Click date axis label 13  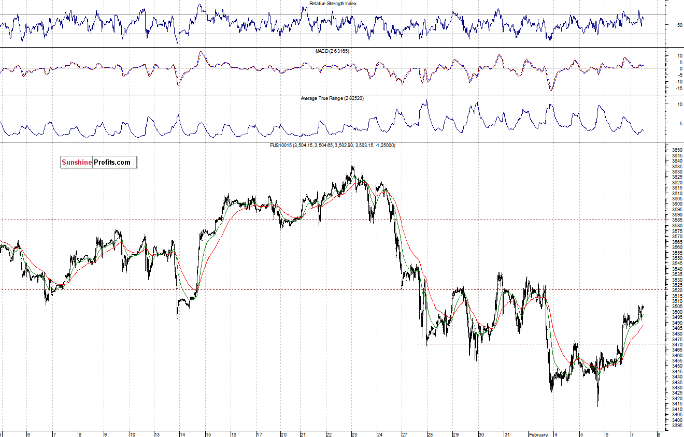(156, 434)
